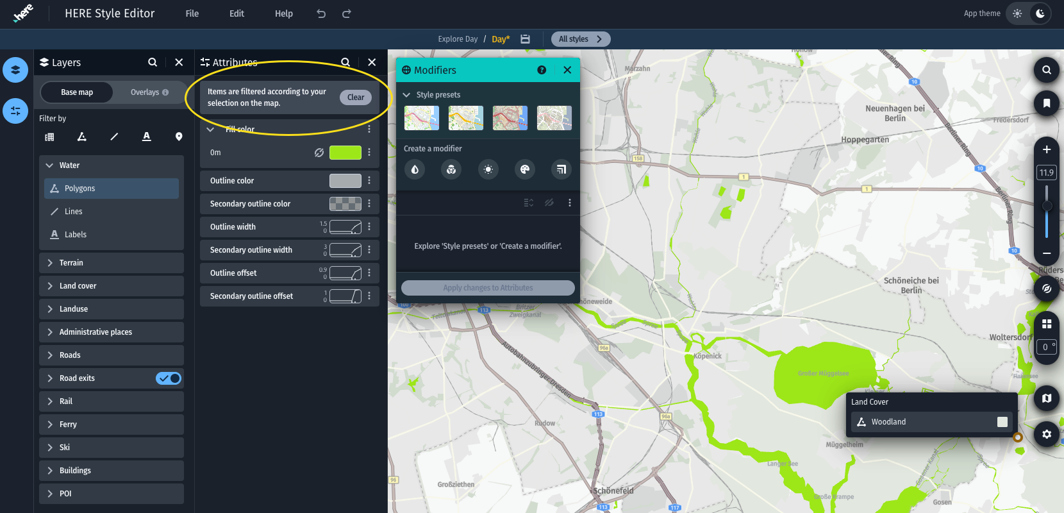Viewport: 1064px width, 513px height.
Task: Filter layers by point marker type
Action: coord(179,137)
